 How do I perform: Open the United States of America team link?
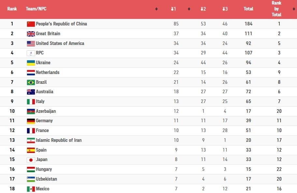(x=60, y=43)
